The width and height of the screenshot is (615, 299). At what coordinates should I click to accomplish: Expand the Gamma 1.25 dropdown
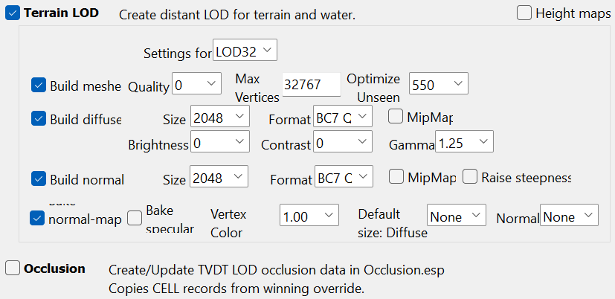[464, 141]
